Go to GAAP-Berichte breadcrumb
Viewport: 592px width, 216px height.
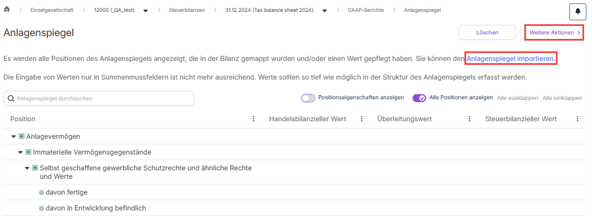point(366,10)
